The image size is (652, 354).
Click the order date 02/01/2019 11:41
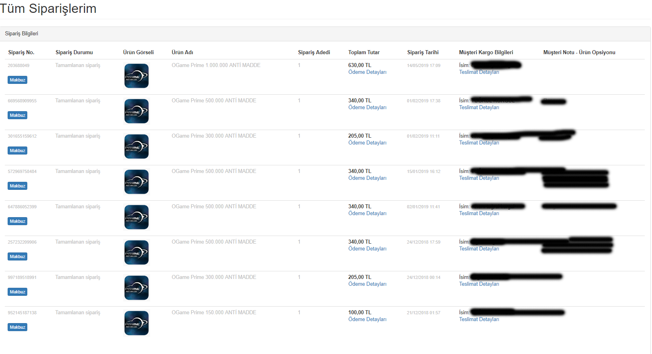tap(423, 207)
